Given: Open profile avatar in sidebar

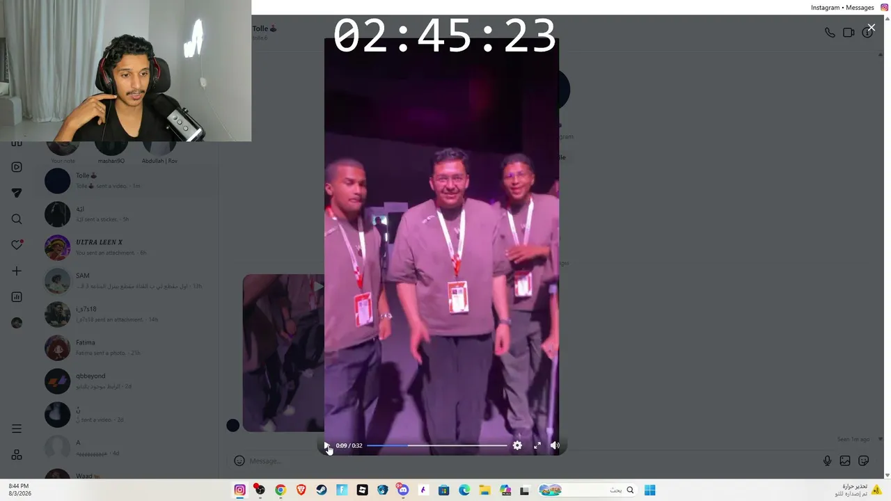Looking at the screenshot, I should click(x=17, y=323).
